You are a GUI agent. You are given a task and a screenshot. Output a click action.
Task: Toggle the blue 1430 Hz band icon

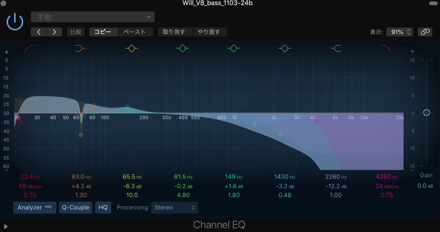[285, 48]
